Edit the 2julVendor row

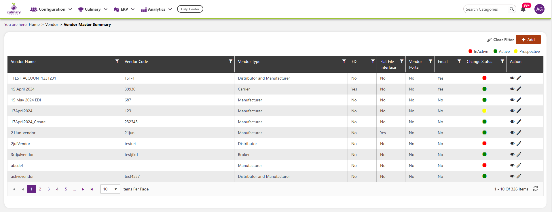[519, 143]
